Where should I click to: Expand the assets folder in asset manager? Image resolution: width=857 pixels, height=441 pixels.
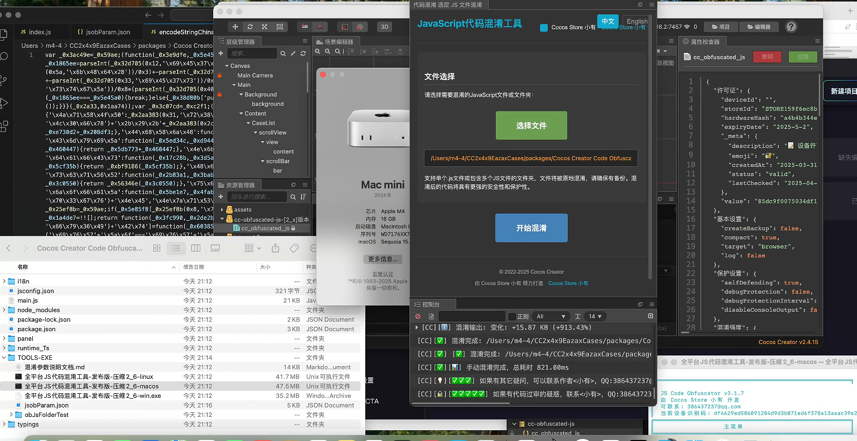pos(222,210)
